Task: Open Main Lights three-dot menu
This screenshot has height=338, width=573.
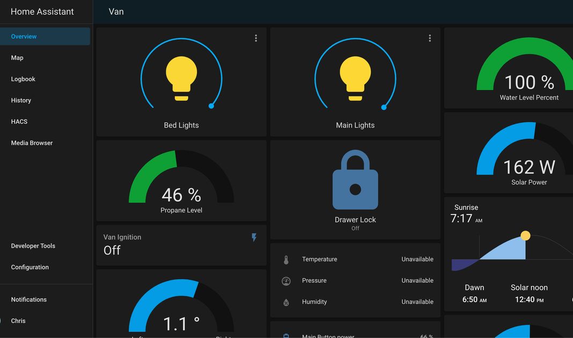Action: pos(430,38)
